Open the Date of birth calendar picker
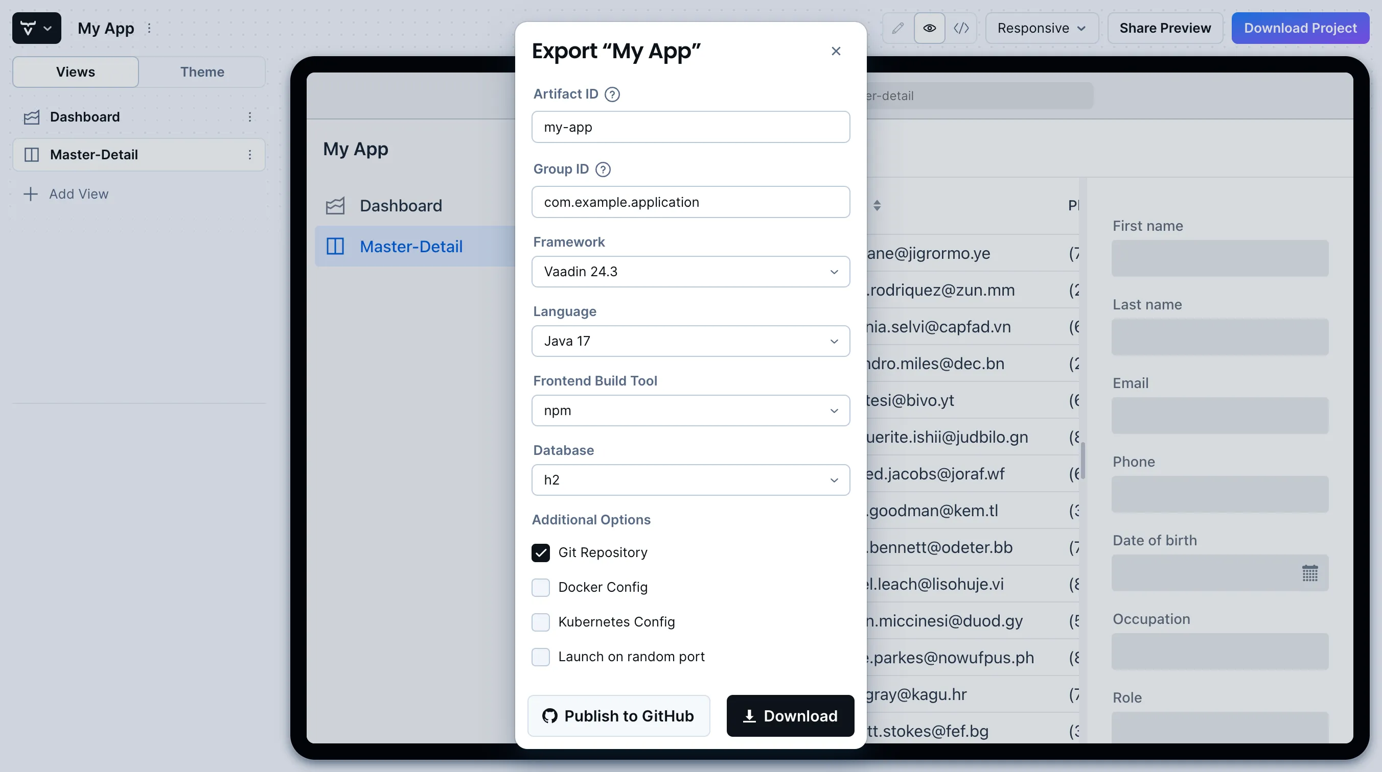The height and width of the screenshot is (772, 1382). [1309, 573]
